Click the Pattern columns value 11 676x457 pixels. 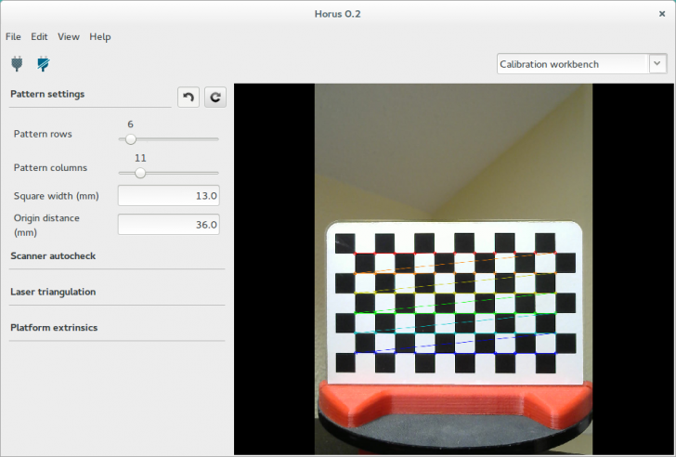click(x=140, y=158)
